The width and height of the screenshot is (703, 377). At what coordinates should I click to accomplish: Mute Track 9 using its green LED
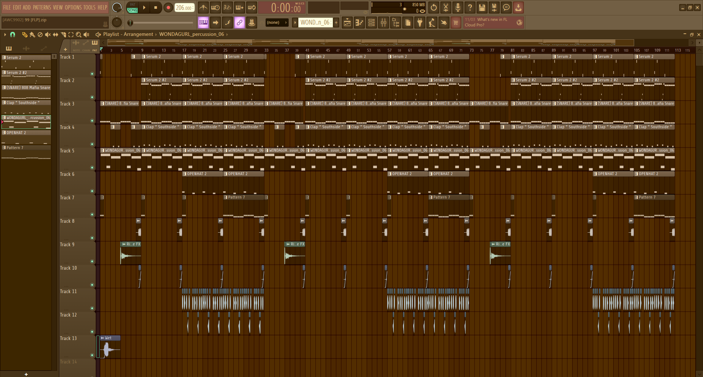point(92,261)
